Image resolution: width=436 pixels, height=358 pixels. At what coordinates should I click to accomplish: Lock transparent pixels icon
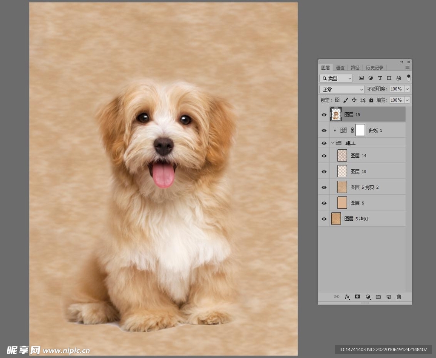337,100
